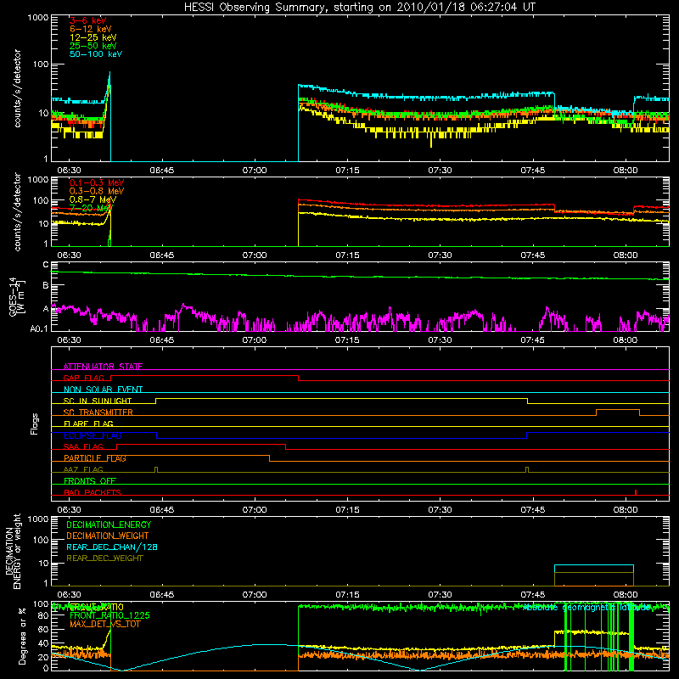Click the counts/s/detector axis title of MeV panel
Screen dimensions: 679x679
point(17,212)
